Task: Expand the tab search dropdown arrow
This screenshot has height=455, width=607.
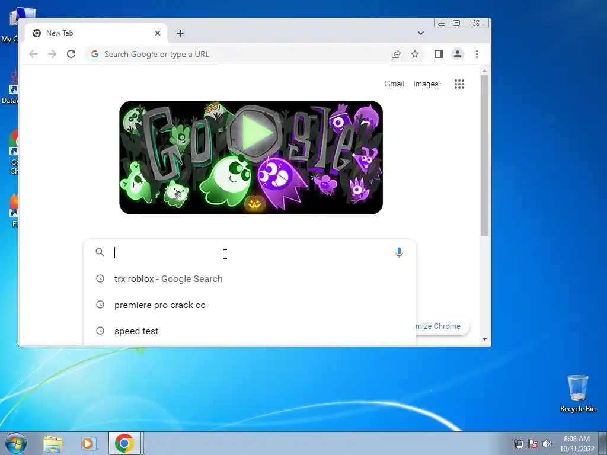Action: [x=421, y=33]
